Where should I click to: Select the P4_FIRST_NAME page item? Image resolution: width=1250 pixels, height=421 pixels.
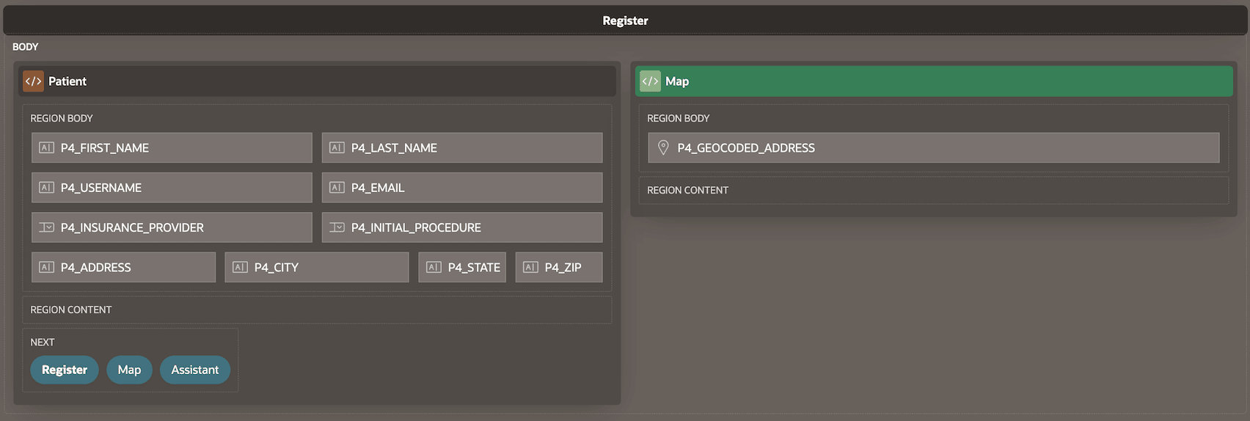[172, 147]
